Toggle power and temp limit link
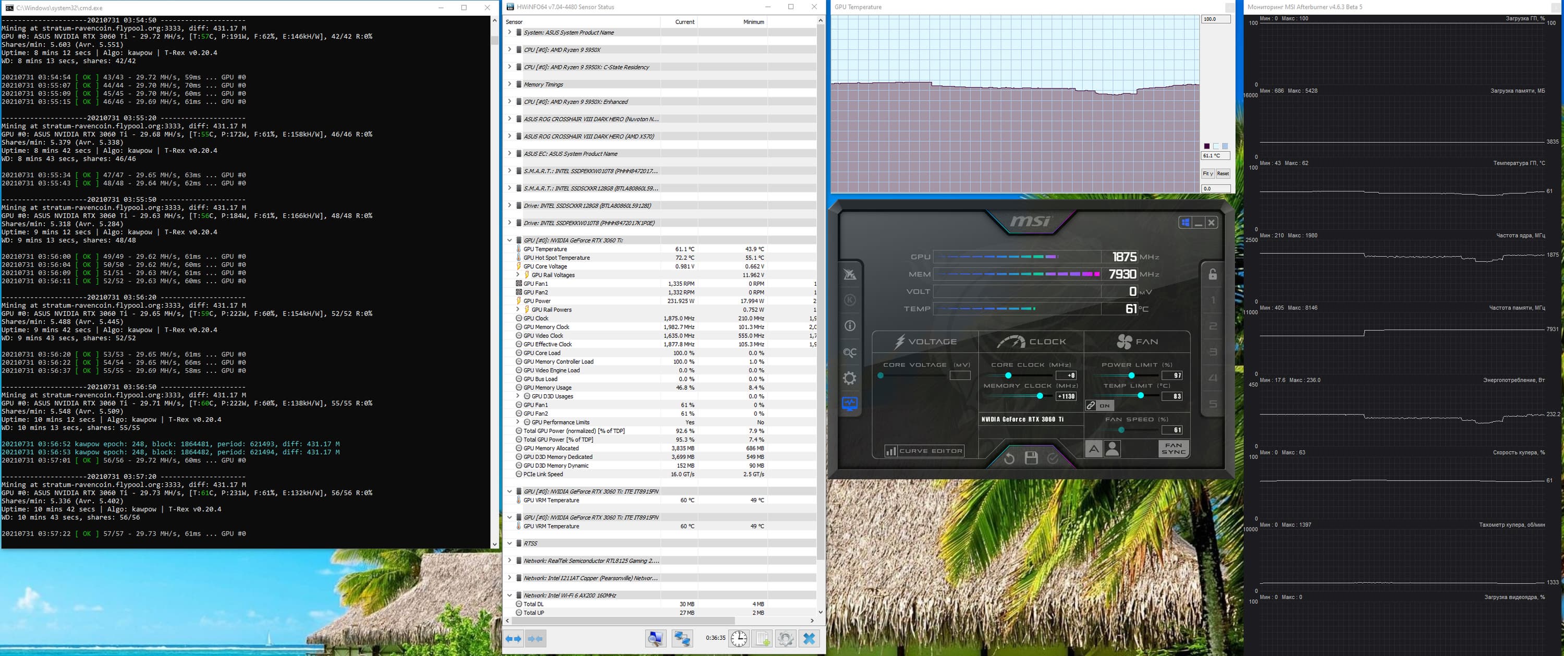 [1098, 406]
